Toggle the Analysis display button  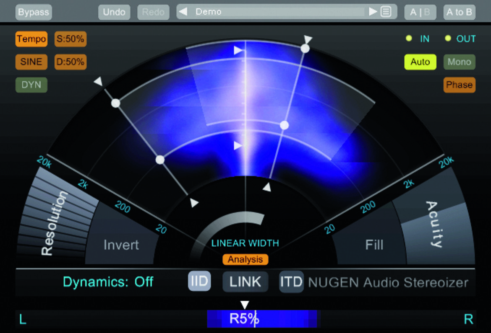tap(245, 260)
